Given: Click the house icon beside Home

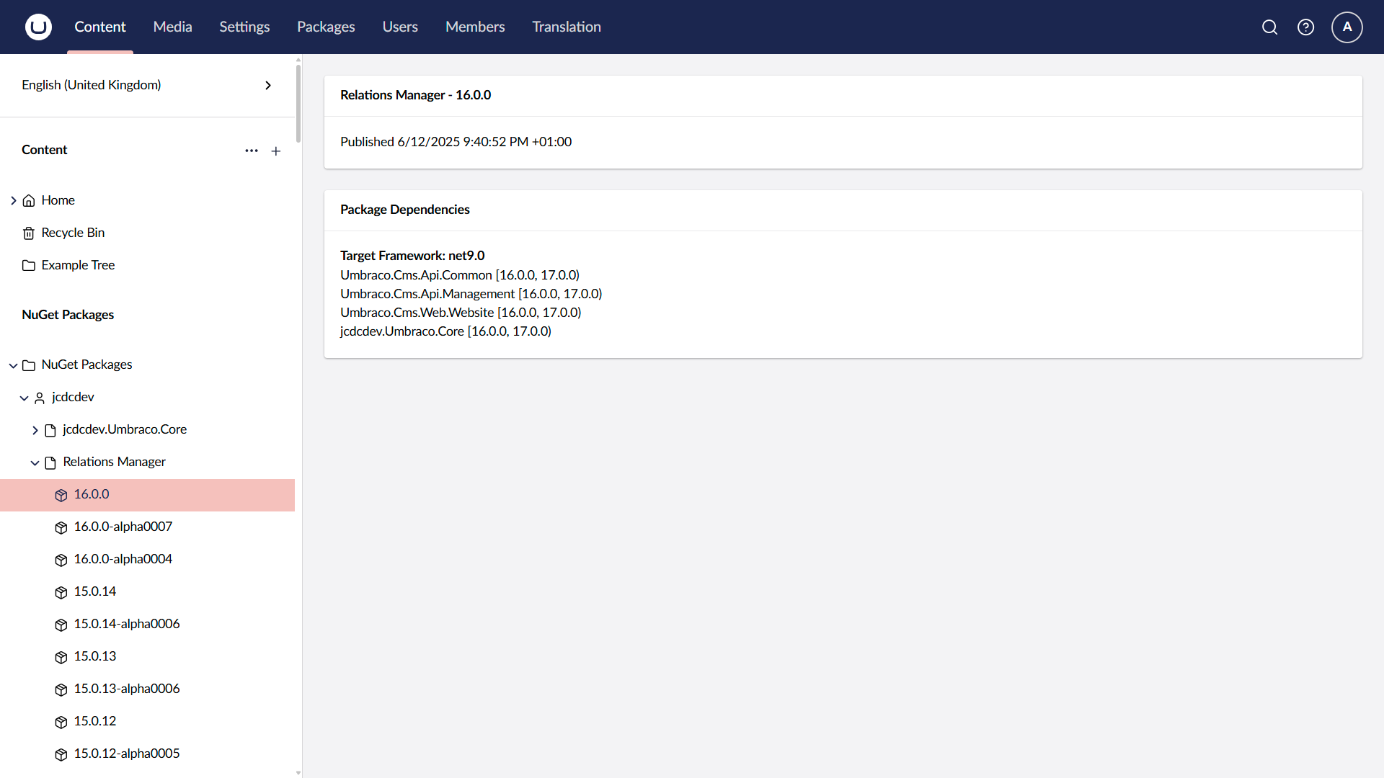Looking at the screenshot, I should [x=29, y=200].
